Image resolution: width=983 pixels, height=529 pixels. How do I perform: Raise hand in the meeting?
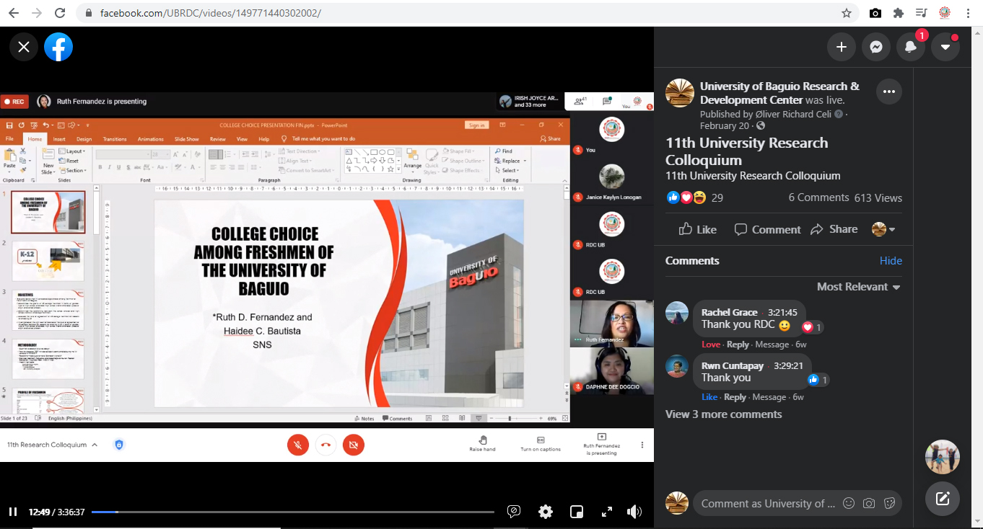point(482,445)
